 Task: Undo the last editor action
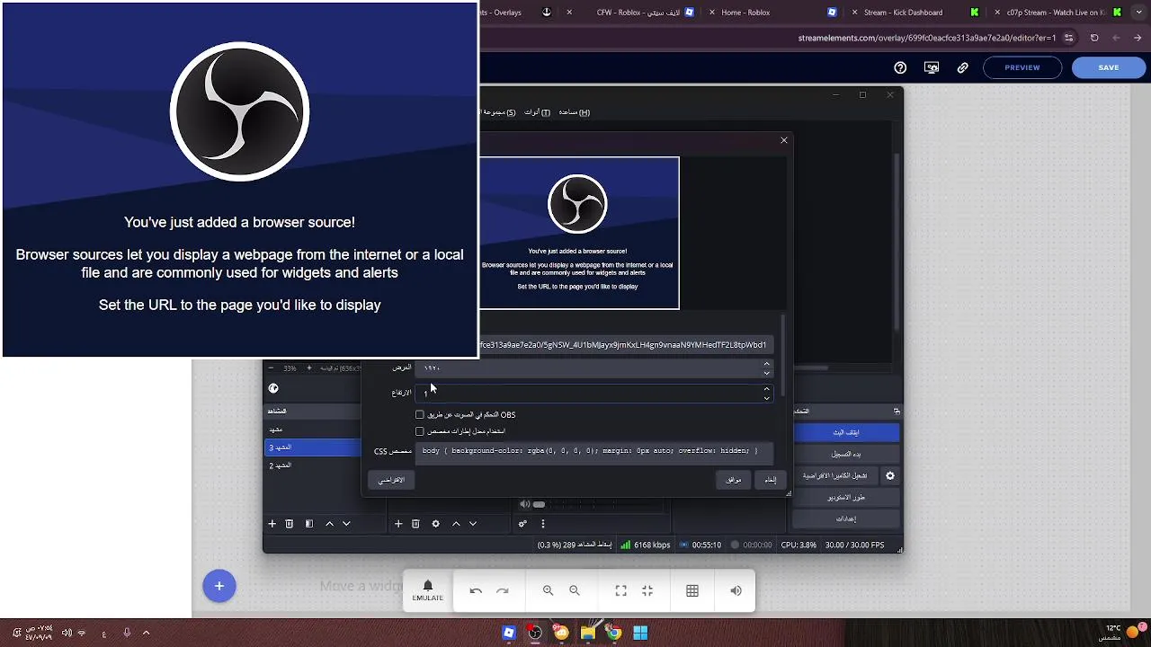476,590
